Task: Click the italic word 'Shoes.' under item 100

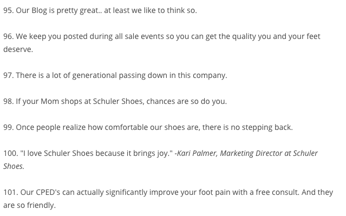Action: pos(14,166)
